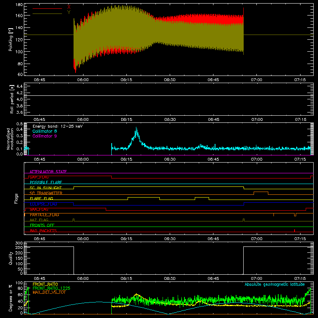Viewport: 318px width, 318px height.
Task: Click the SC_IN_SUNLIGHT label
Action: (x=46, y=188)
